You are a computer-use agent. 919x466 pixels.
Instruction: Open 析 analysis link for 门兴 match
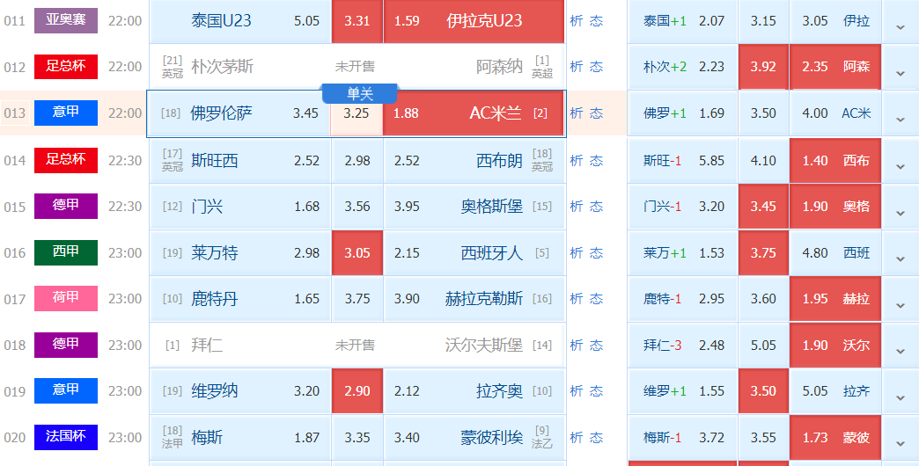(576, 206)
